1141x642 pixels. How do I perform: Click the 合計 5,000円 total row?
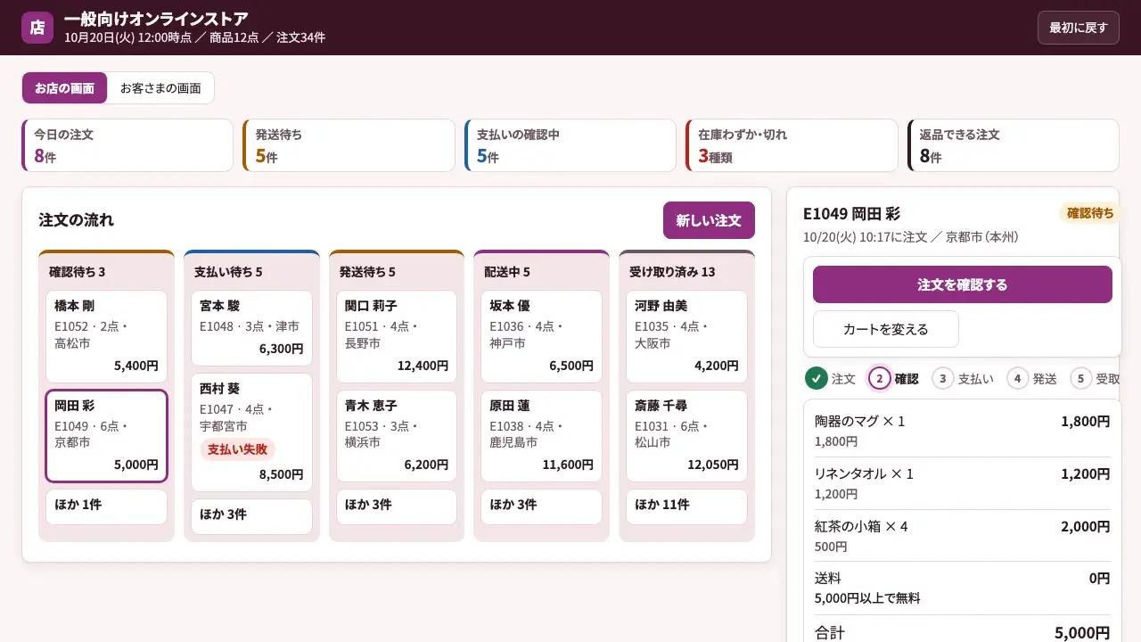pos(963,632)
